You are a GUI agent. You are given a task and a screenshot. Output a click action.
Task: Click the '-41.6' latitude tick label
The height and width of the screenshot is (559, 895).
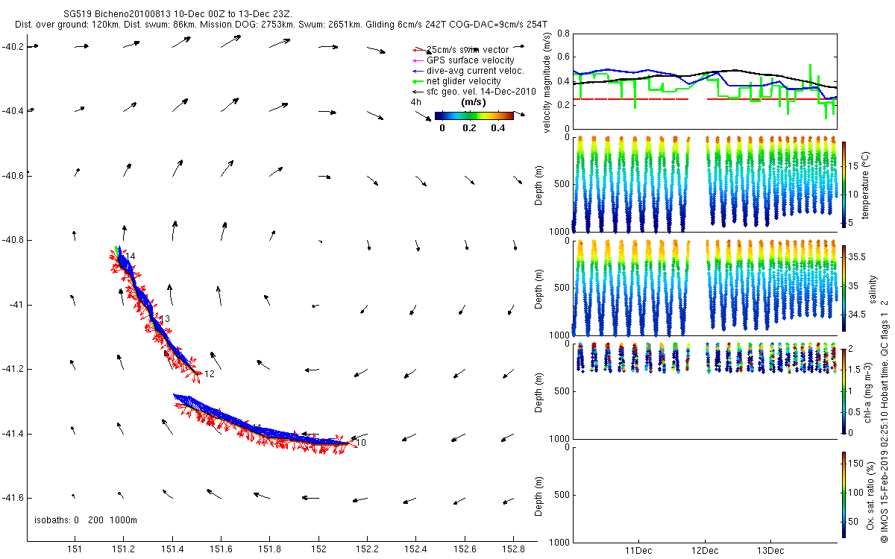pyautogui.click(x=14, y=498)
